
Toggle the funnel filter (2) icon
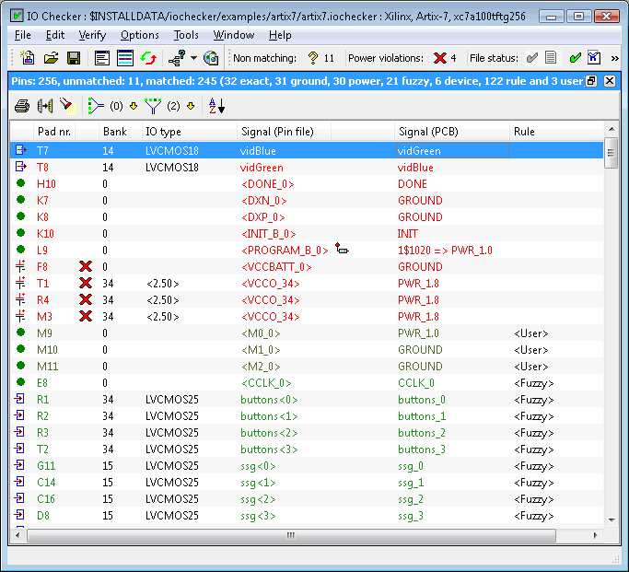[x=155, y=106]
